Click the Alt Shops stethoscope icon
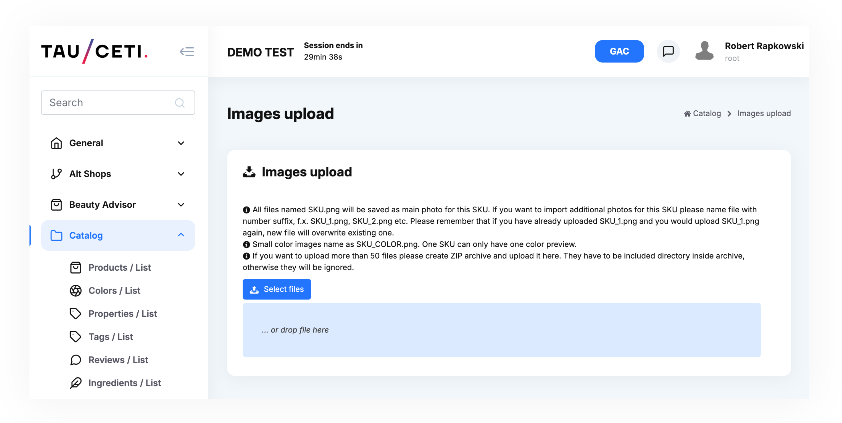The width and height of the screenshot is (842, 423). (x=56, y=174)
